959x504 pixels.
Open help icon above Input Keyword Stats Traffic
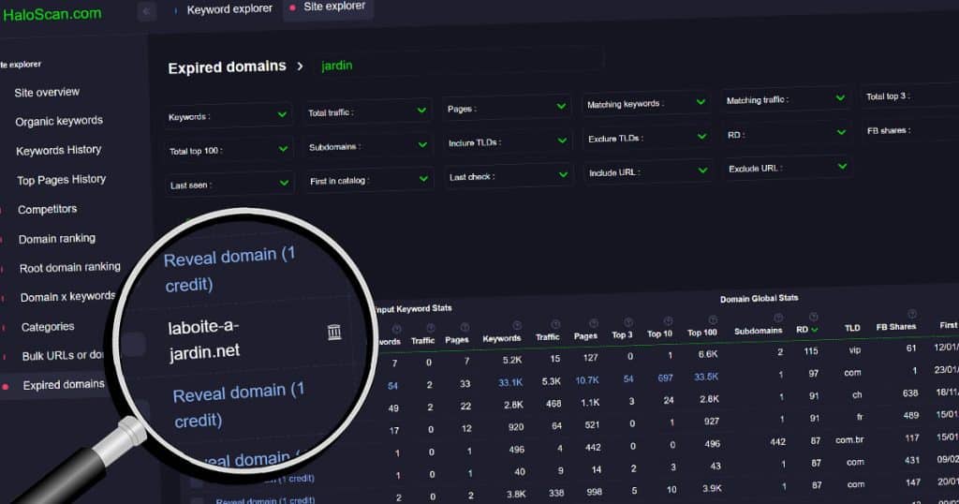pos(431,328)
